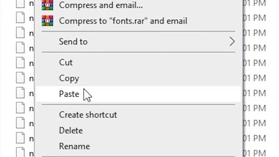This screenshot has width=279, height=157.
Task: Select file icon in row level with Cut
Action: tap(20, 63)
